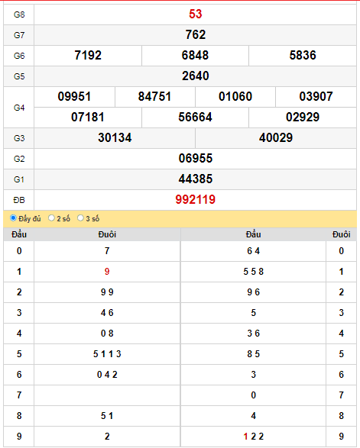Screen dimensions: 360x448
Task: Click the right "Đuôi" column header
Action: [341, 234]
